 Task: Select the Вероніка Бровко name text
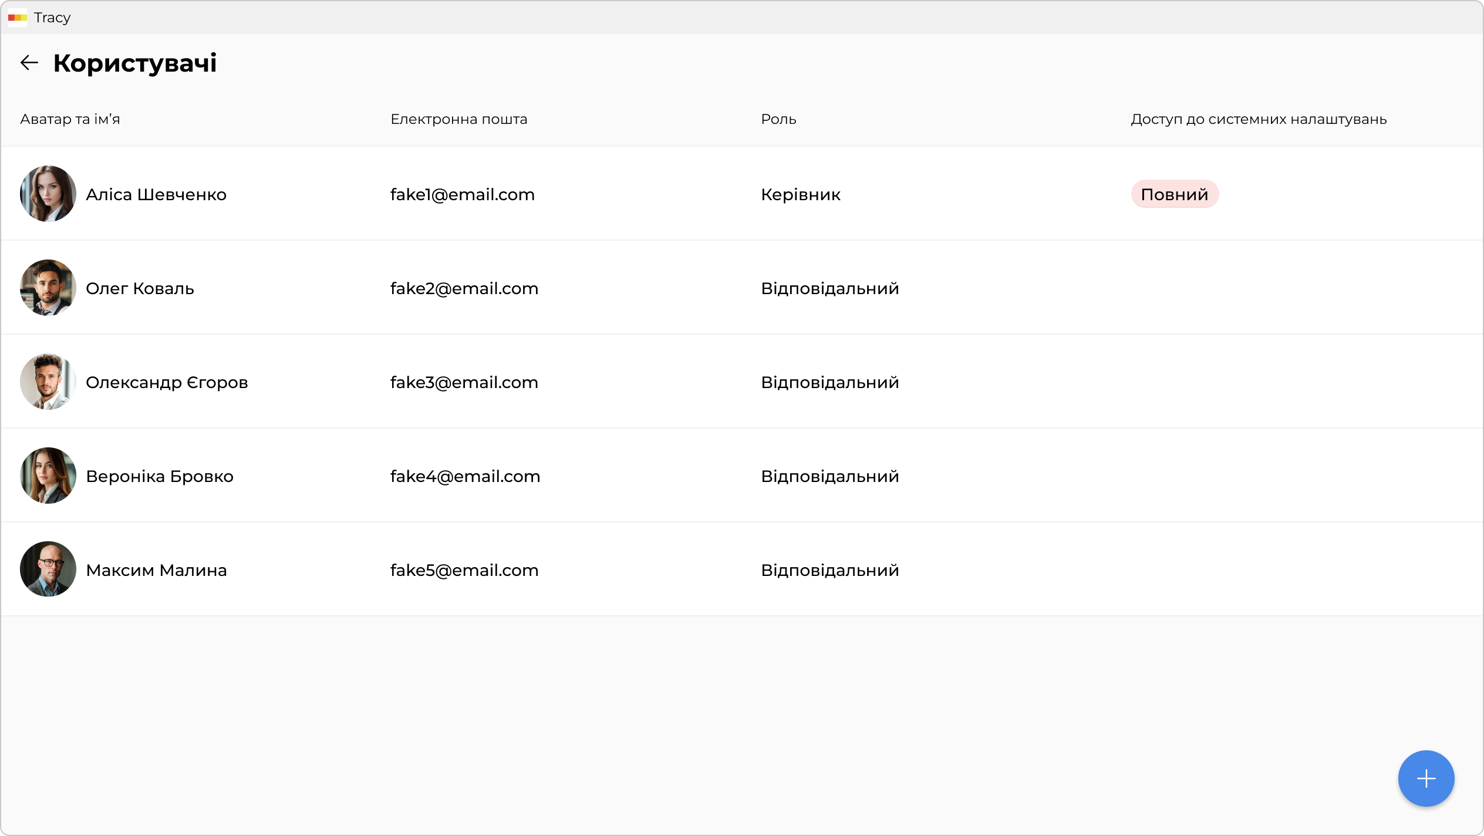[x=160, y=476]
